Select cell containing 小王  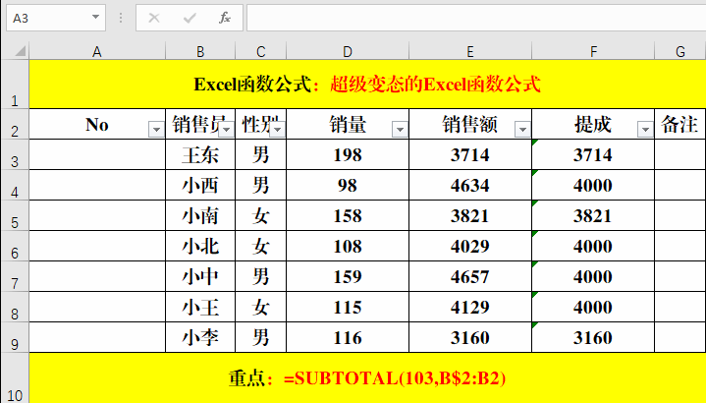tap(200, 307)
